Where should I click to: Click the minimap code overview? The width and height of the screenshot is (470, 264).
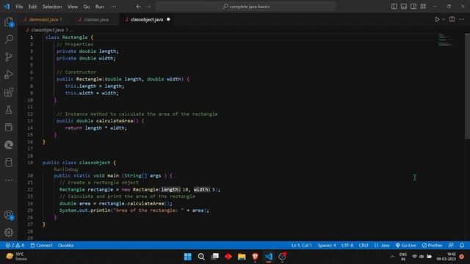click(445, 40)
